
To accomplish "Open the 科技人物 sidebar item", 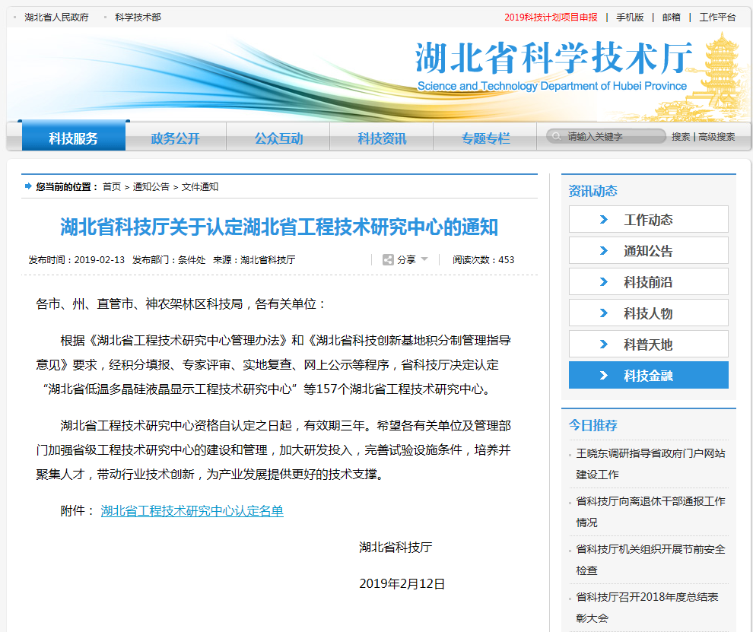I will (649, 313).
